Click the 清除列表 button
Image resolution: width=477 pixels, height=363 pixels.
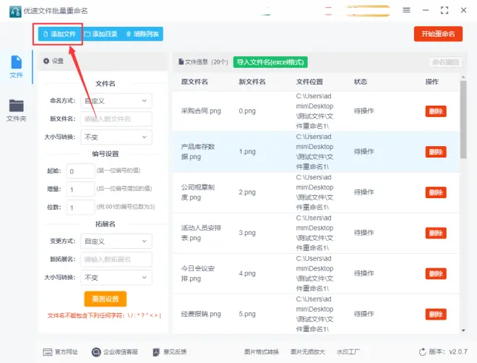click(x=142, y=34)
